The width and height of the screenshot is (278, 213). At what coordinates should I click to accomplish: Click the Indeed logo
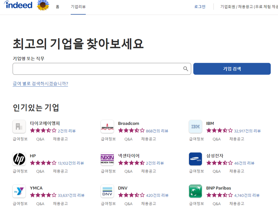(x=18, y=5)
